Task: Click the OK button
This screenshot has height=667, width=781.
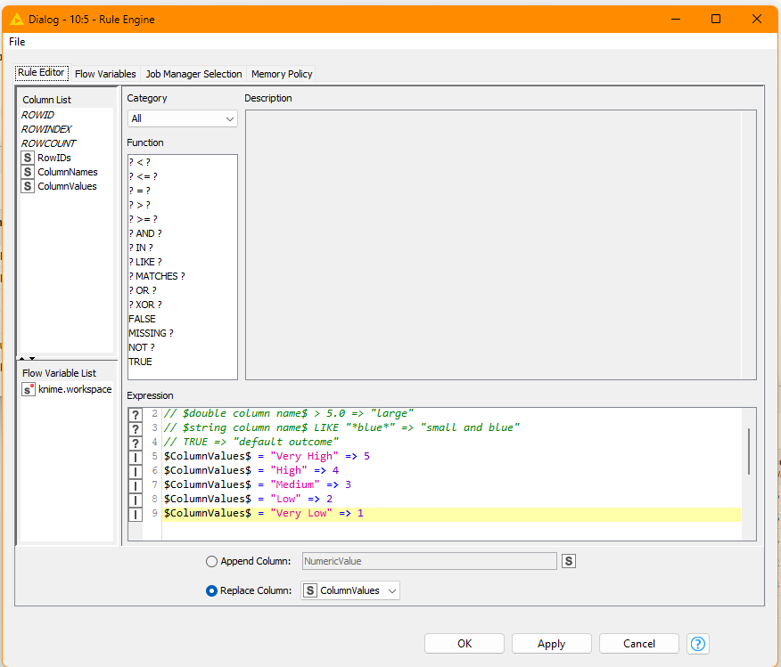Action: tap(464, 644)
